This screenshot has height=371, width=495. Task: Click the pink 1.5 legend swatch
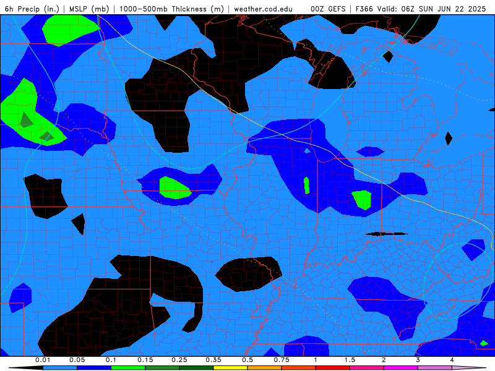pyautogui.click(x=367, y=368)
